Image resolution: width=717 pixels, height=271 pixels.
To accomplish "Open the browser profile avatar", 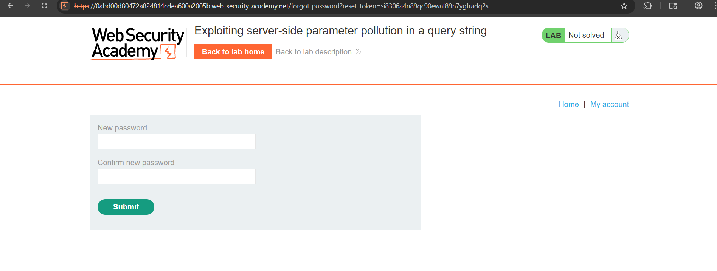I will 698,6.
